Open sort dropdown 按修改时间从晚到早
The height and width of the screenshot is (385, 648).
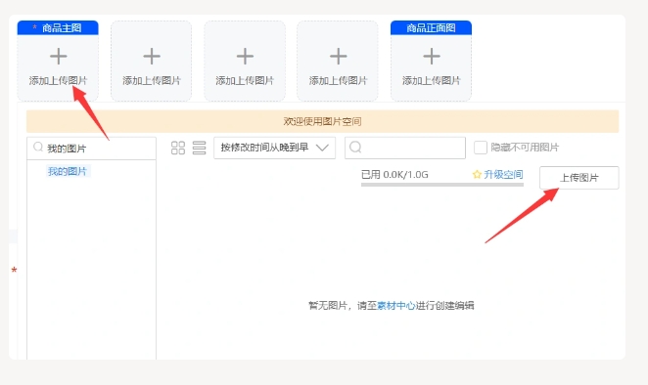click(274, 148)
